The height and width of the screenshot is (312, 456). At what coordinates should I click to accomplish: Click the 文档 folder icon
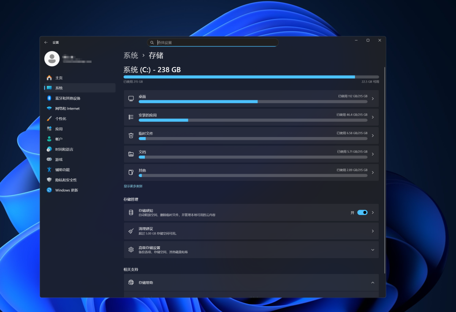tap(131, 154)
